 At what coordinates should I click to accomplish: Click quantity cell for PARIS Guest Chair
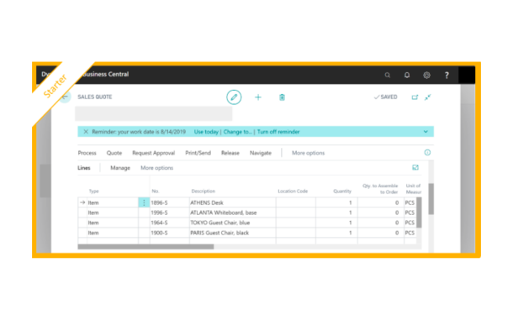click(x=336, y=233)
